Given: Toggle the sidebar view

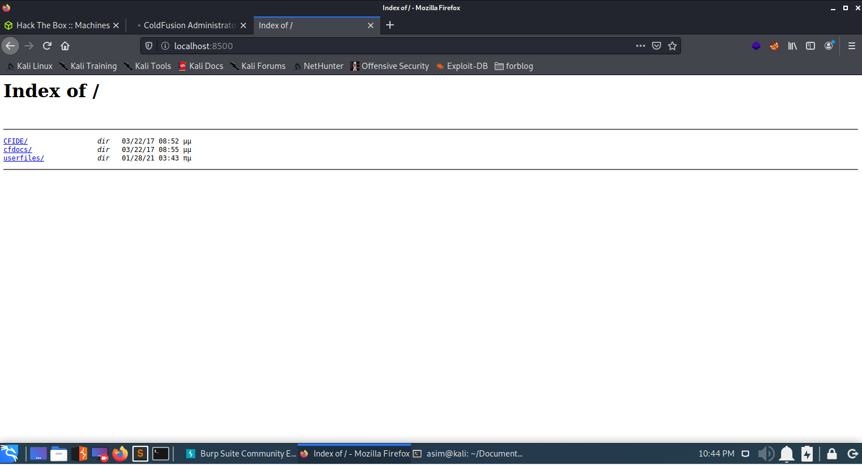Looking at the screenshot, I should point(810,46).
